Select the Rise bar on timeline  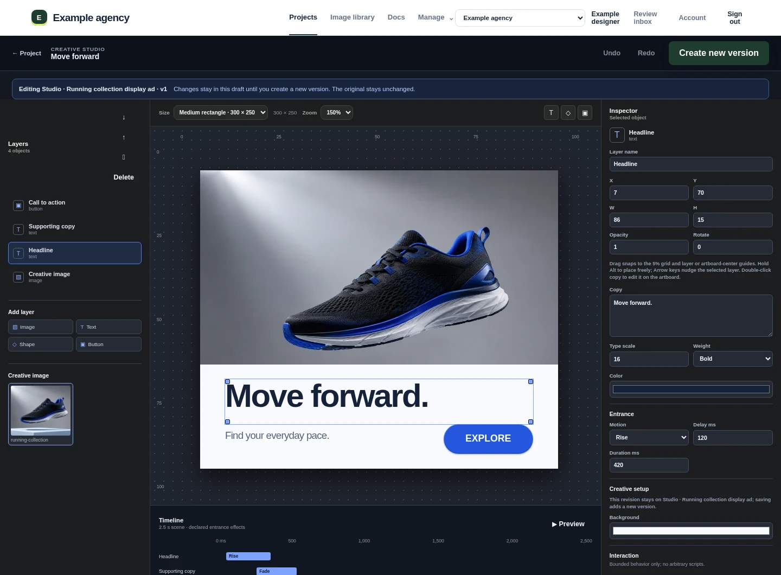pyautogui.click(x=248, y=556)
